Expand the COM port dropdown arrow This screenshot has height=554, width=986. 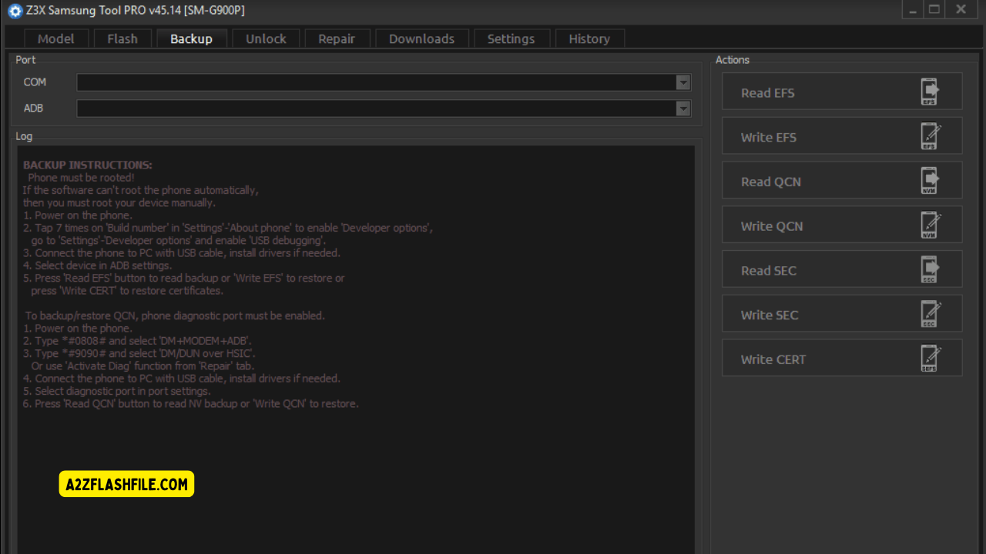coord(682,82)
